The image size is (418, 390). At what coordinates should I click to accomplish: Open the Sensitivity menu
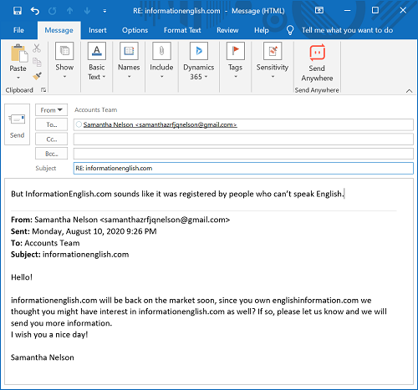pyautogui.click(x=273, y=61)
